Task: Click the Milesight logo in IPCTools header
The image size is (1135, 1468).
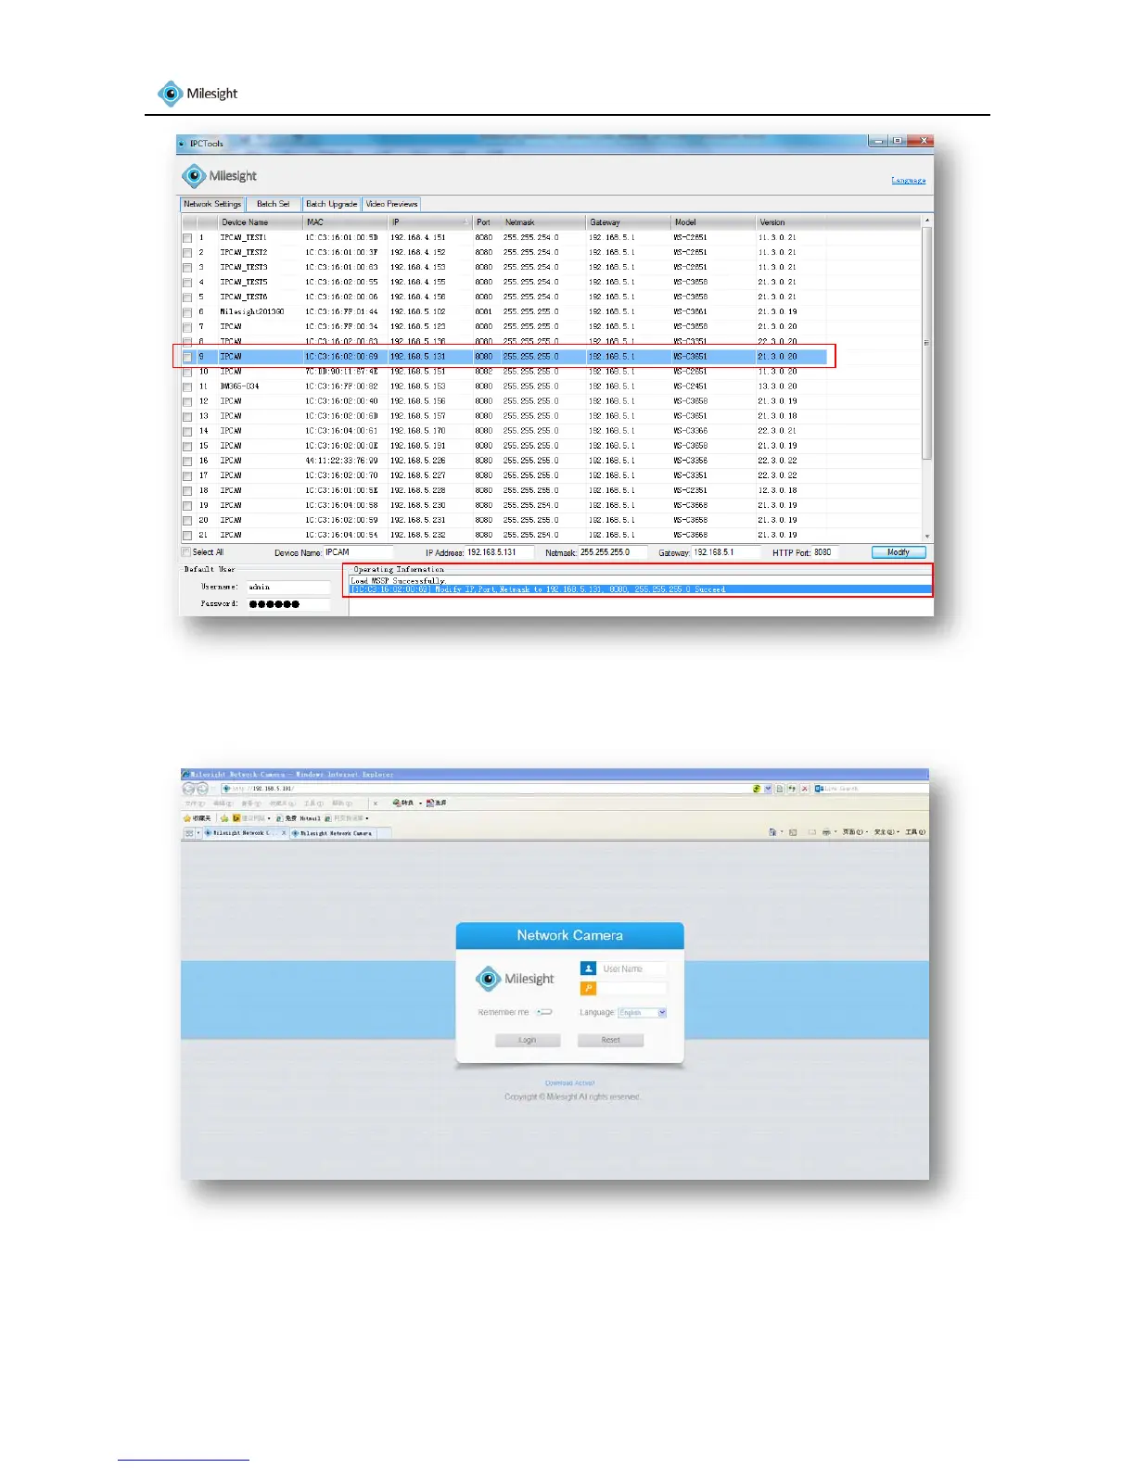Action: pos(220,176)
